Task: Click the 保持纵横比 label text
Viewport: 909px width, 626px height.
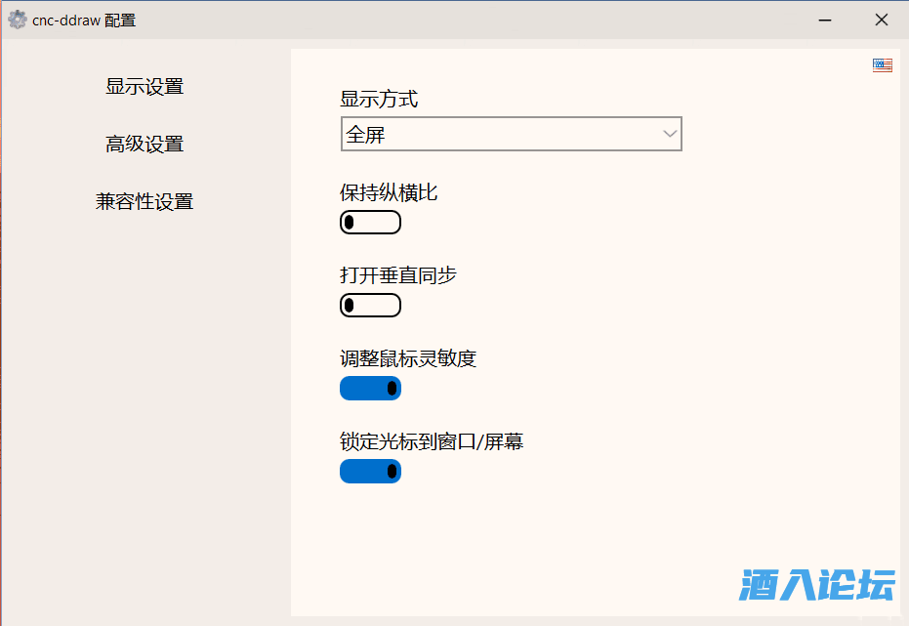Action: coord(389,192)
